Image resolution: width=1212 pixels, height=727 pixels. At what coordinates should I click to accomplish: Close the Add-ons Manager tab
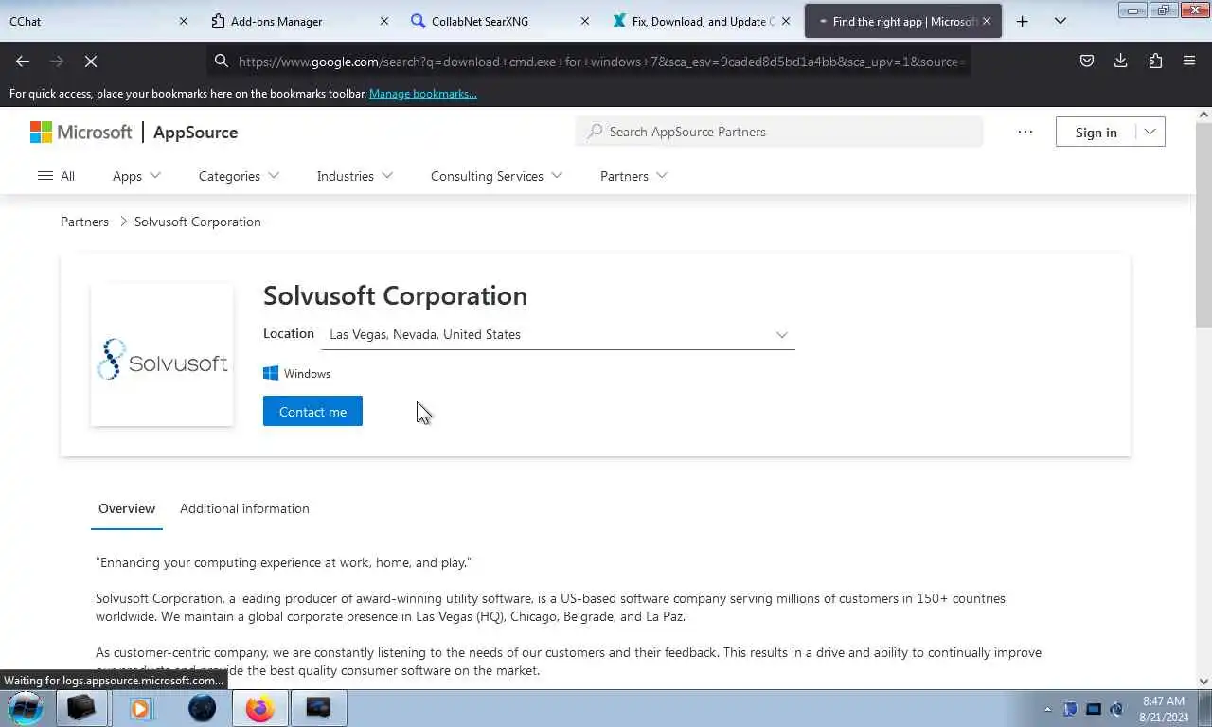tap(383, 21)
